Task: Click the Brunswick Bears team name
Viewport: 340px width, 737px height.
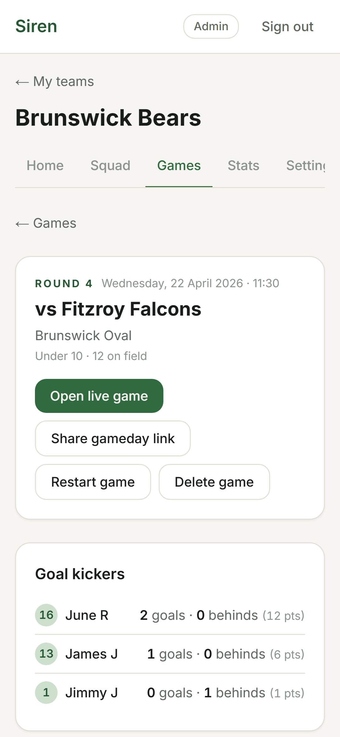Action: tap(108, 117)
